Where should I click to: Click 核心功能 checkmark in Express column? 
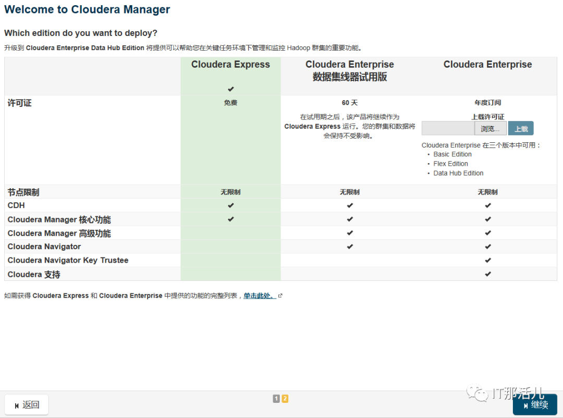click(231, 219)
